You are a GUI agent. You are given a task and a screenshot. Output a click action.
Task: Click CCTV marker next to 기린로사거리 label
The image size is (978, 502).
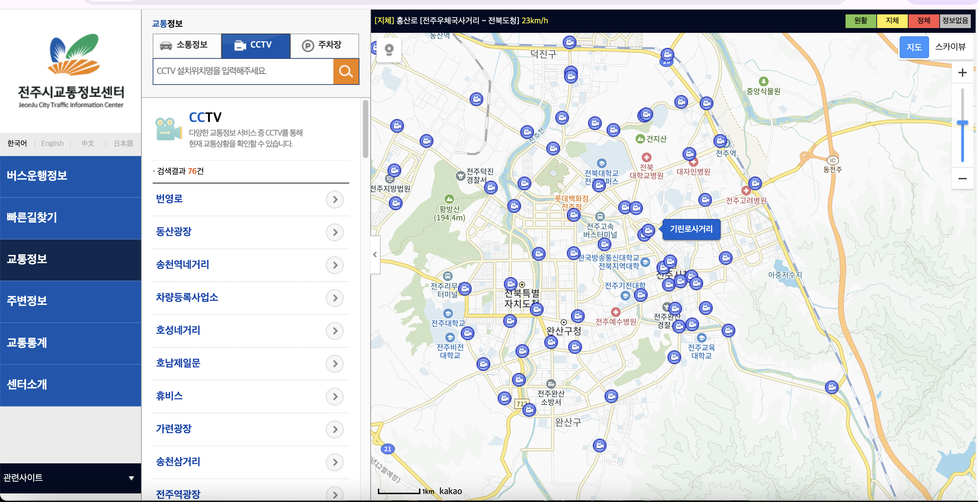pyautogui.click(x=648, y=230)
